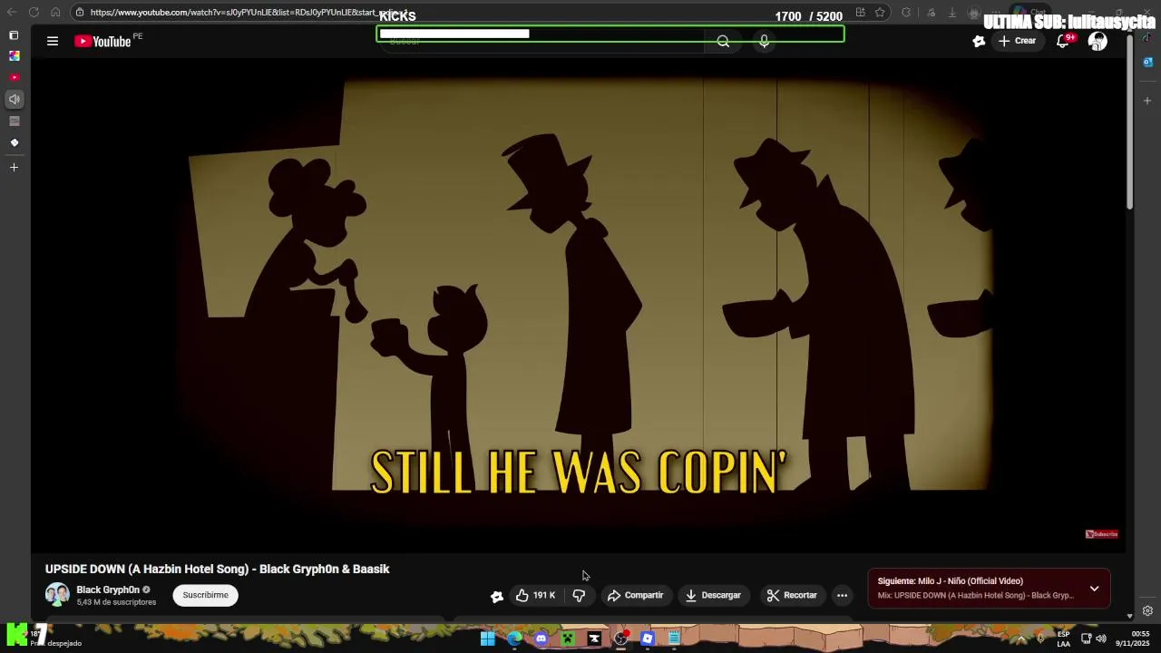The width and height of the screenshot is (1161, 653).
Task: Click the Crear create button
Action: pyautogui.click(x=1017, y=41)
